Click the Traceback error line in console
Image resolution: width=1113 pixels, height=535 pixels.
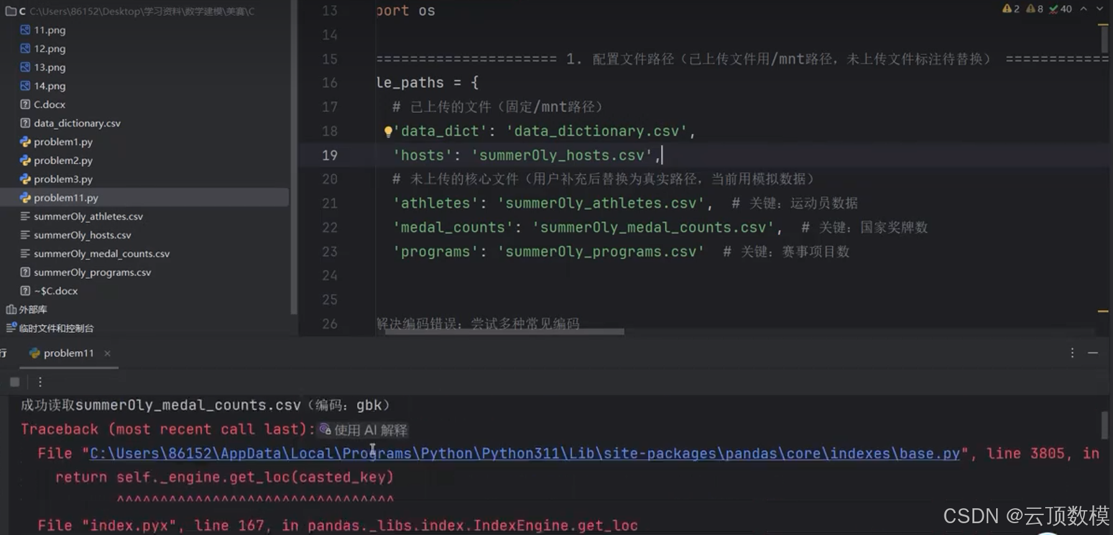pos(168,429)
